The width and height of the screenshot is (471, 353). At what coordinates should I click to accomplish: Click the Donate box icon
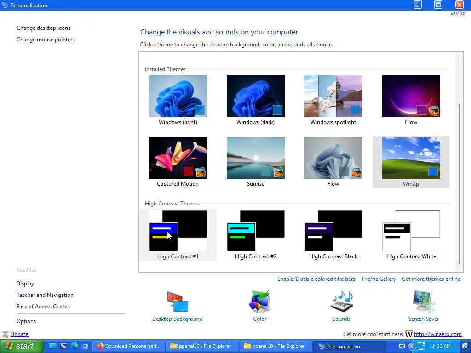6,335
